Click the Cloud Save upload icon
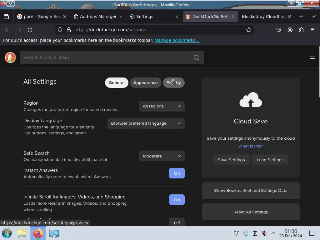The width and height of the screenshot is (320, 240). coord(251,100)
